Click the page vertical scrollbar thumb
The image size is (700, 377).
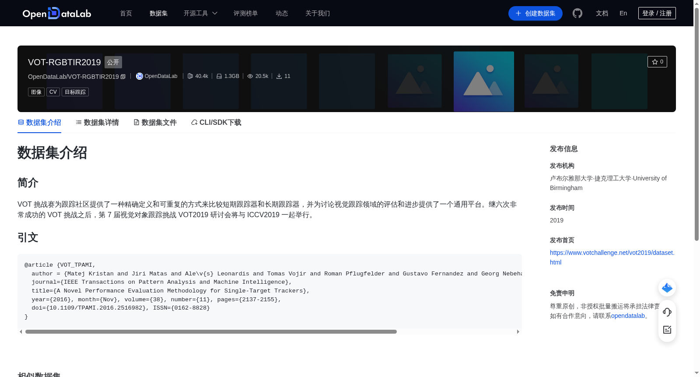(696, 124)
